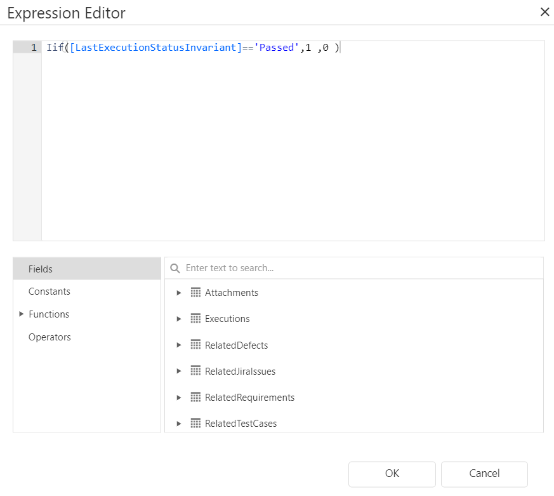Open the Constants category
The image size is (554, 496).
(49, 292)
